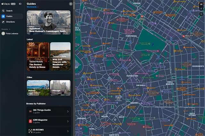Click the map mode icon top right
The height and width of the screenshot is (136, 205).
click(201, 4)
